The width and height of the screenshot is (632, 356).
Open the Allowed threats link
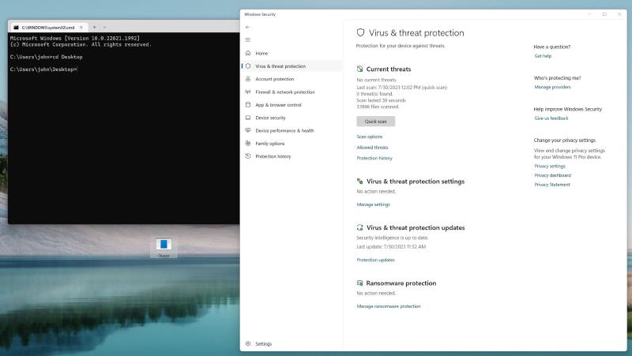point(372,148)
